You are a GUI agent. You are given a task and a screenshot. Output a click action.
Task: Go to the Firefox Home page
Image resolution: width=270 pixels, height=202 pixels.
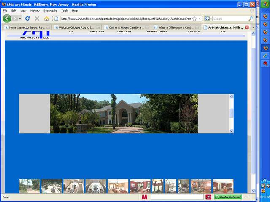[x=46, y=19]
